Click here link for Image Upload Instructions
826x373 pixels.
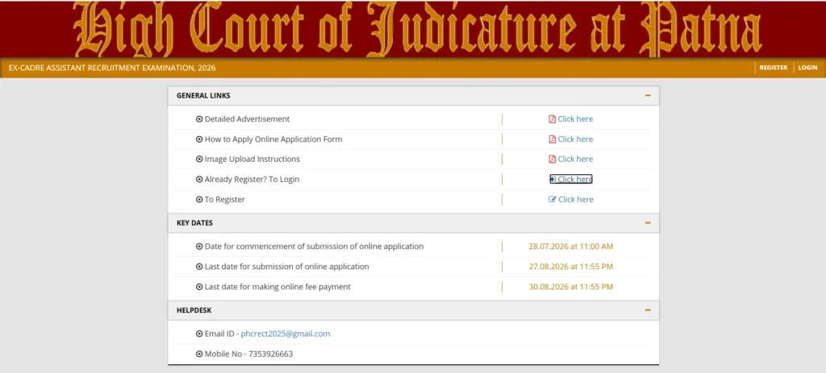pos(575,159)
